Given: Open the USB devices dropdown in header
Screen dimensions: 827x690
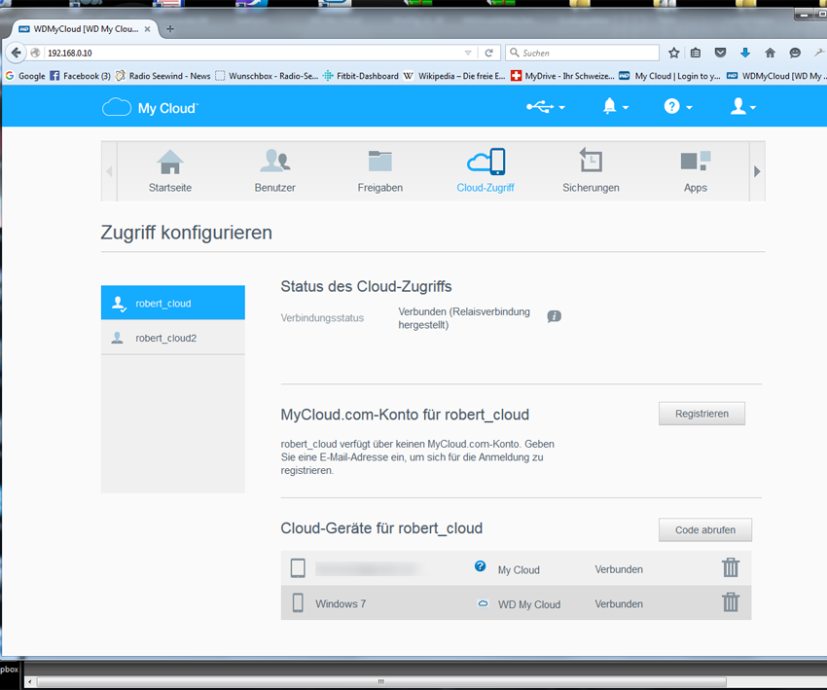Looking at the screenshot, I should pyautogui.click(x=546, y=107).
